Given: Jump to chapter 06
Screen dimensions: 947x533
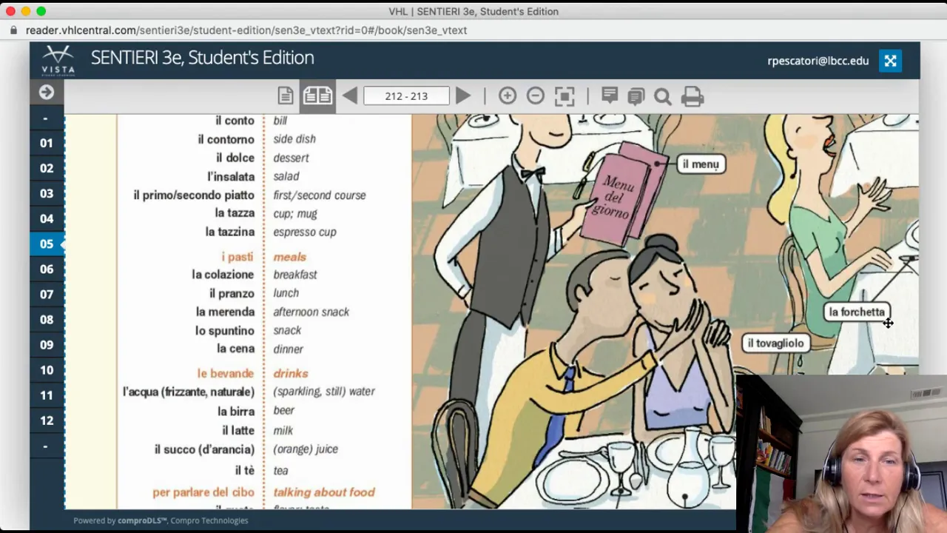Looking at the screenshot, I should pos(47,269).
